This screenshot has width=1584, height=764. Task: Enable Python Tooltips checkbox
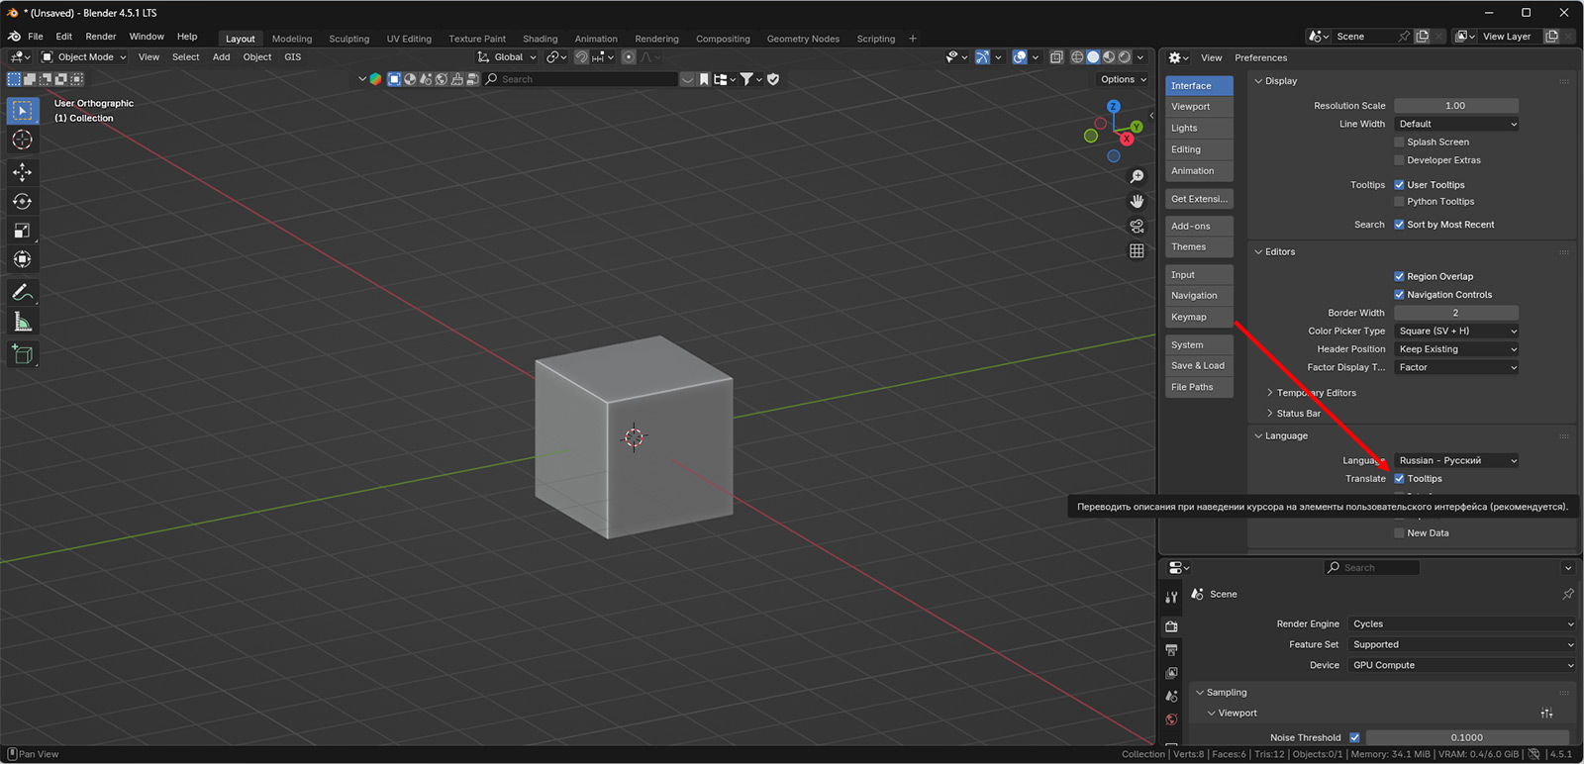(x=1399, y=202)
